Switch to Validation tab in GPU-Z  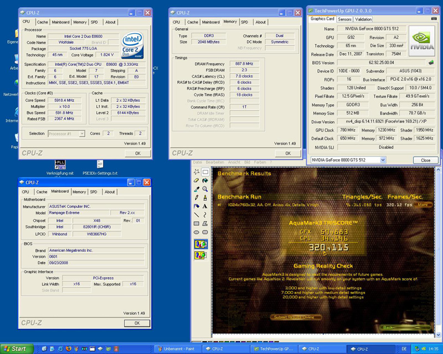point(363,19)
